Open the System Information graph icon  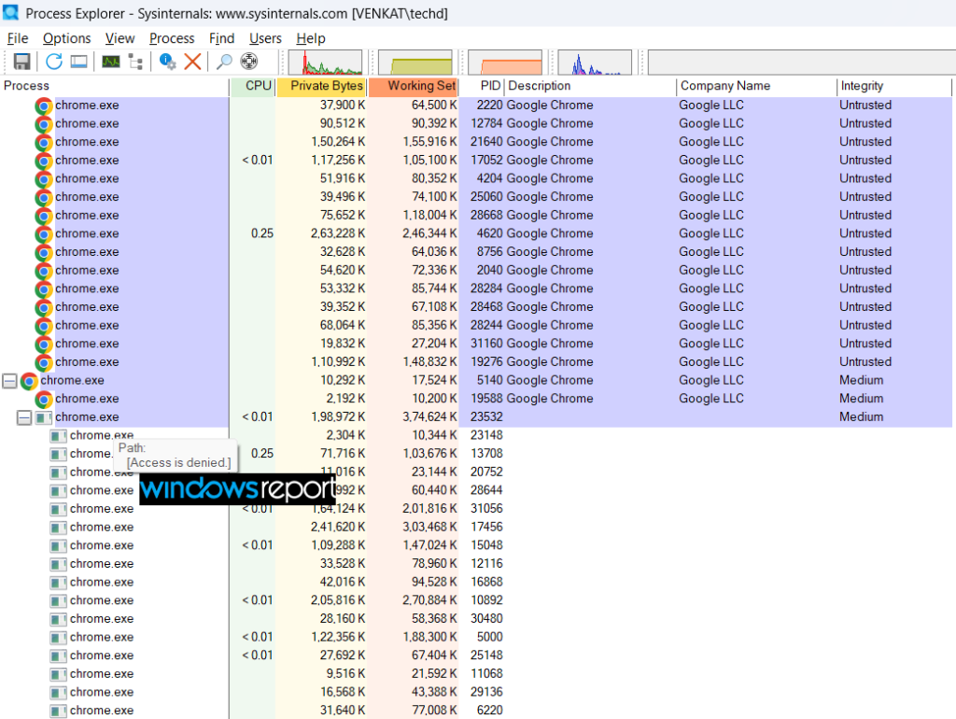point(110,62)
